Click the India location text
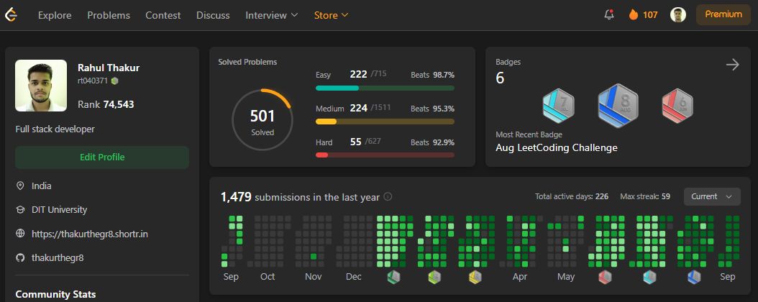 pyautogui.click(x=42, y=186)
